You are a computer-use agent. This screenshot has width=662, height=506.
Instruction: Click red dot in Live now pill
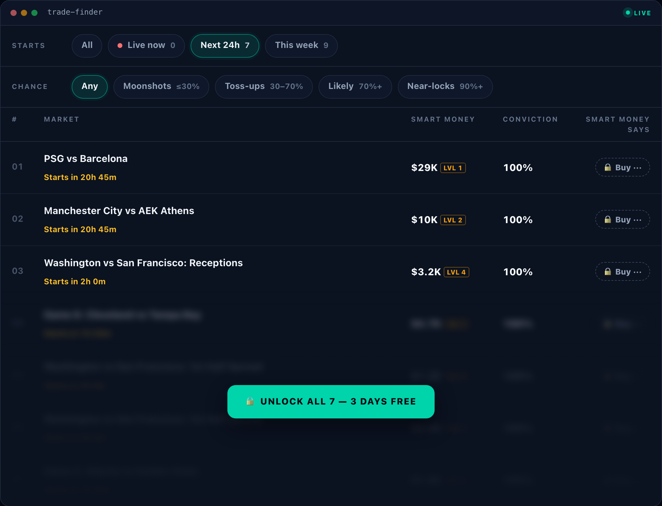pyautogui.click(x=120, y=46)
